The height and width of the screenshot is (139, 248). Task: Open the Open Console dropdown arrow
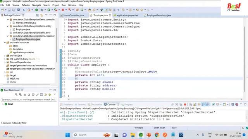pos(228,104)
